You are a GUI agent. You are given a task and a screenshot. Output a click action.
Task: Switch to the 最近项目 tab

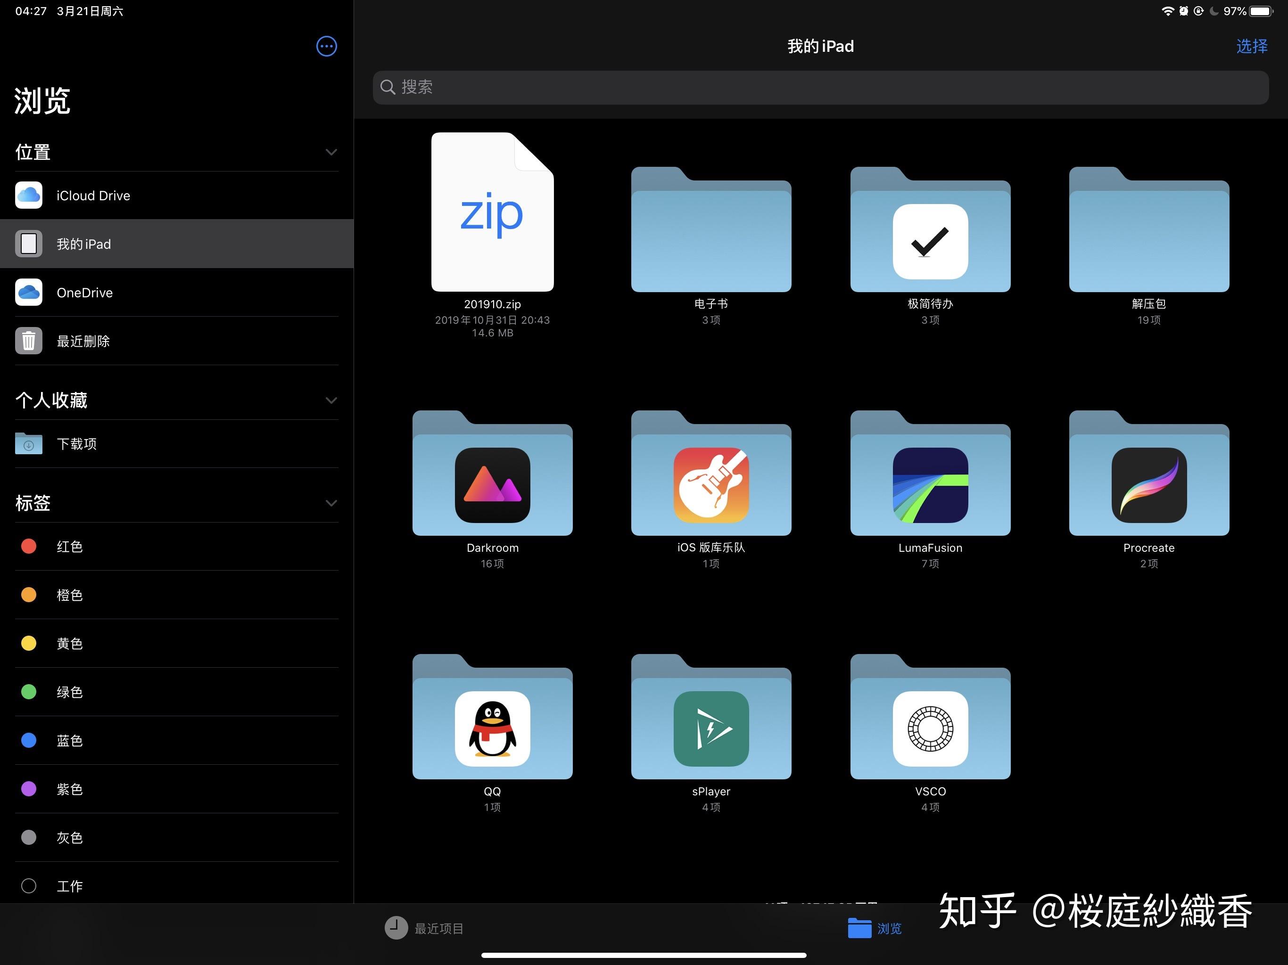click(x=425, y=928)
